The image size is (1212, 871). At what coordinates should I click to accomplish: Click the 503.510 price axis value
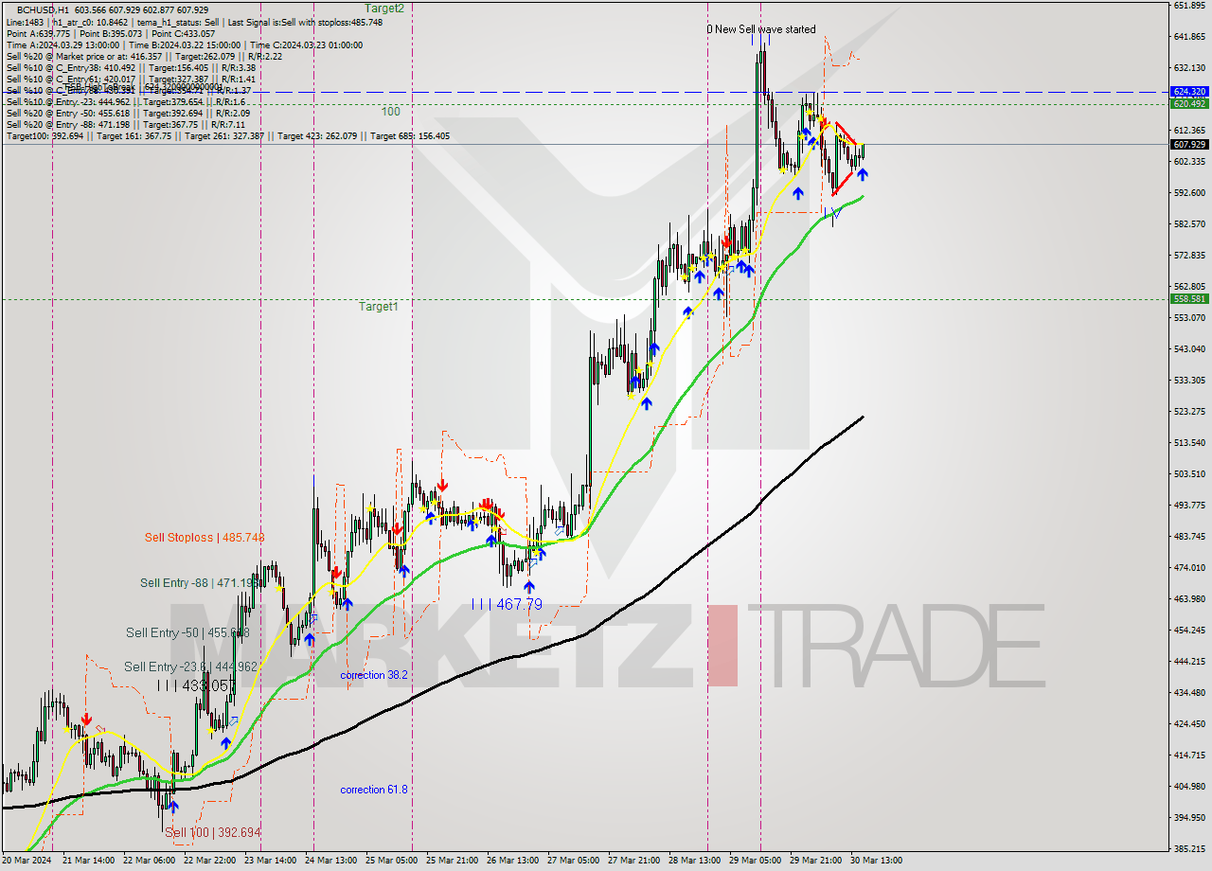point(1189,474)
